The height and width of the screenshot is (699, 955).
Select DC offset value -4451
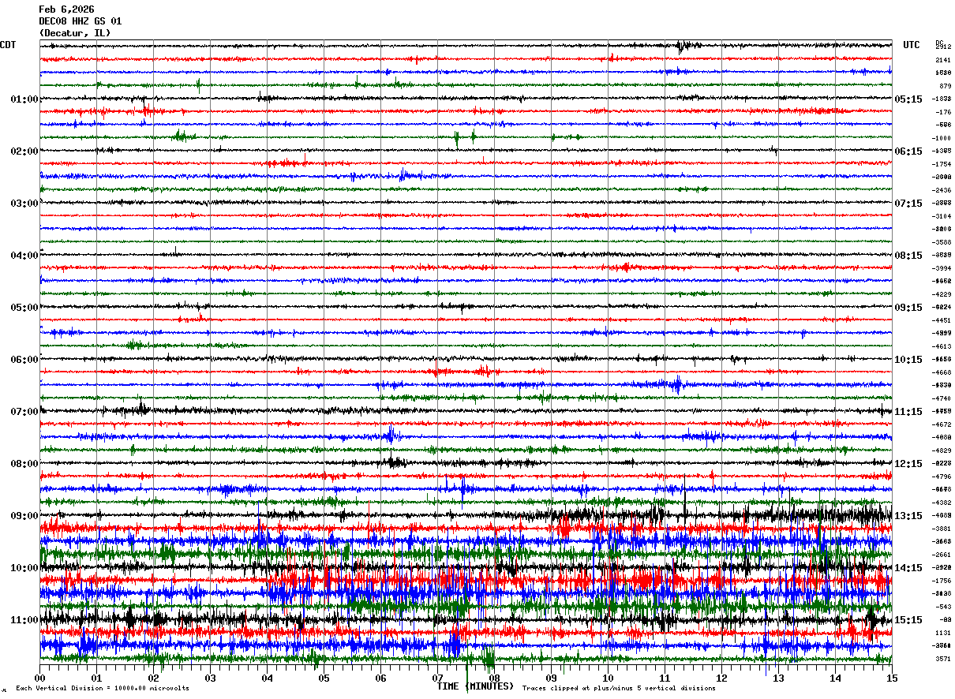click(x=942, y=320)
